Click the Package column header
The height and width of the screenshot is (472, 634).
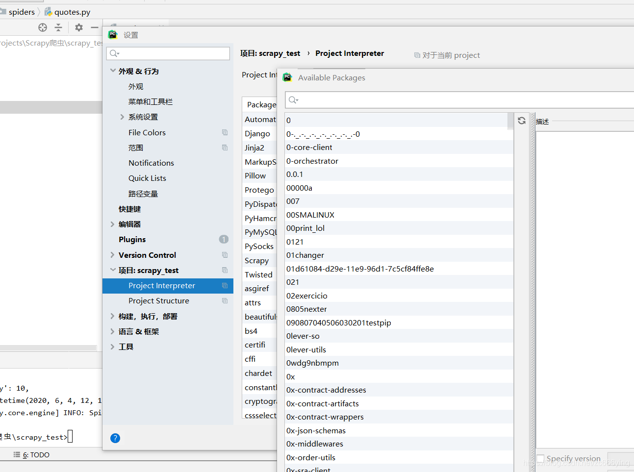point(260,104)
